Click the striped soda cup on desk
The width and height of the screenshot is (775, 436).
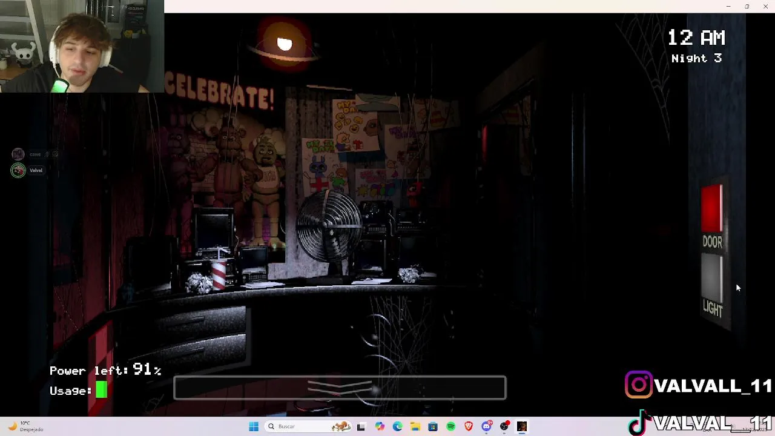pyautogui.click(x=219, y=274)
